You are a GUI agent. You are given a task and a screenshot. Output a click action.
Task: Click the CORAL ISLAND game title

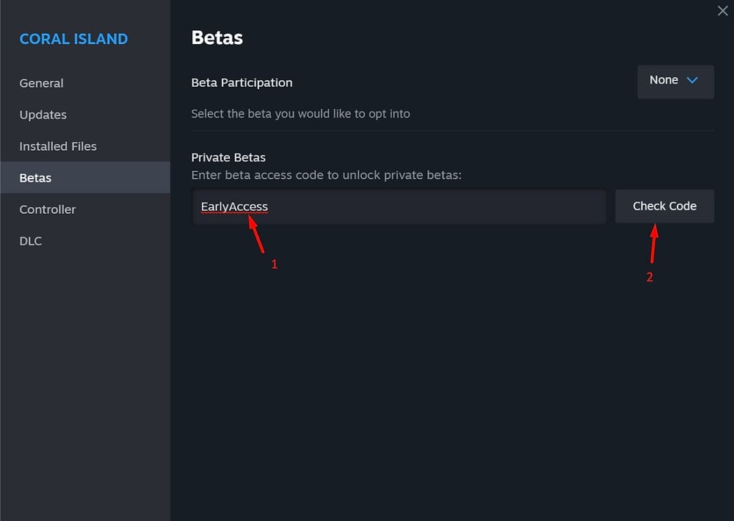(73, 39)
